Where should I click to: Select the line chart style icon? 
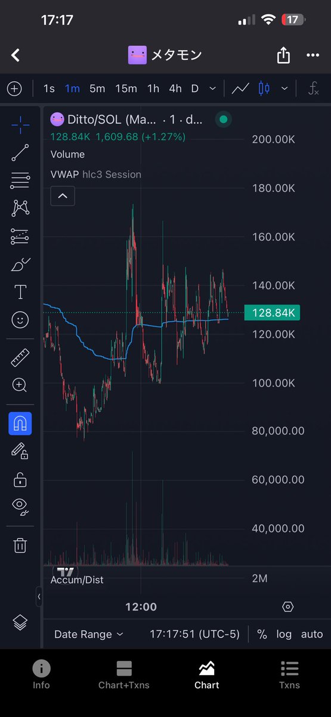(x=240, y=88)
